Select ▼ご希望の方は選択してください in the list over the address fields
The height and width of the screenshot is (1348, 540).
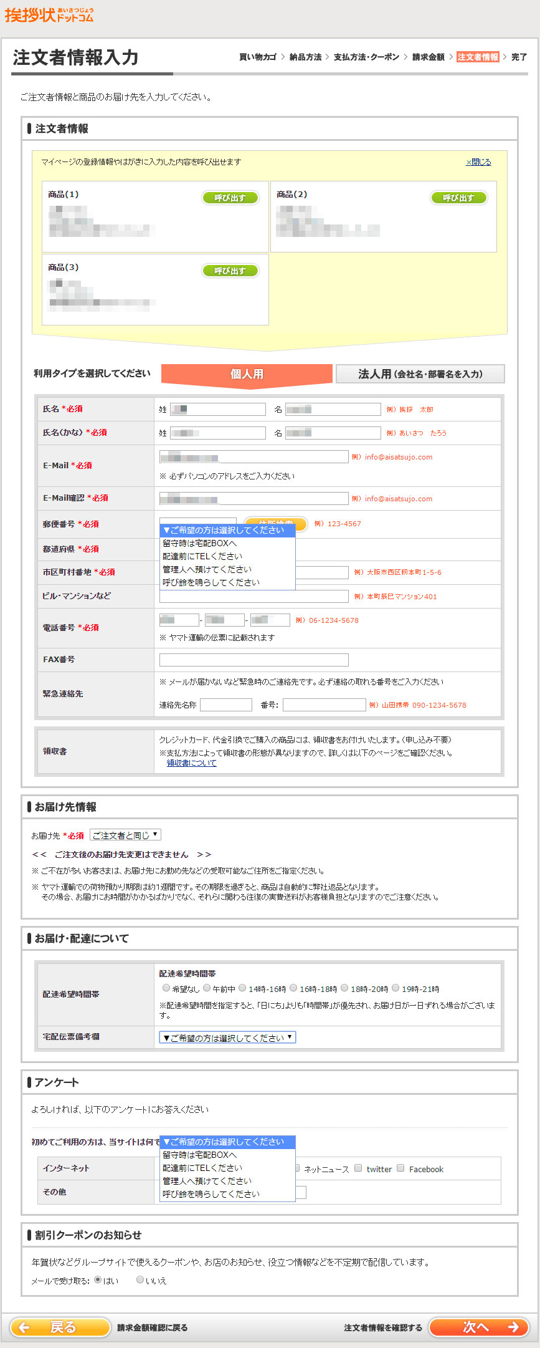click(x=227, y=530)
